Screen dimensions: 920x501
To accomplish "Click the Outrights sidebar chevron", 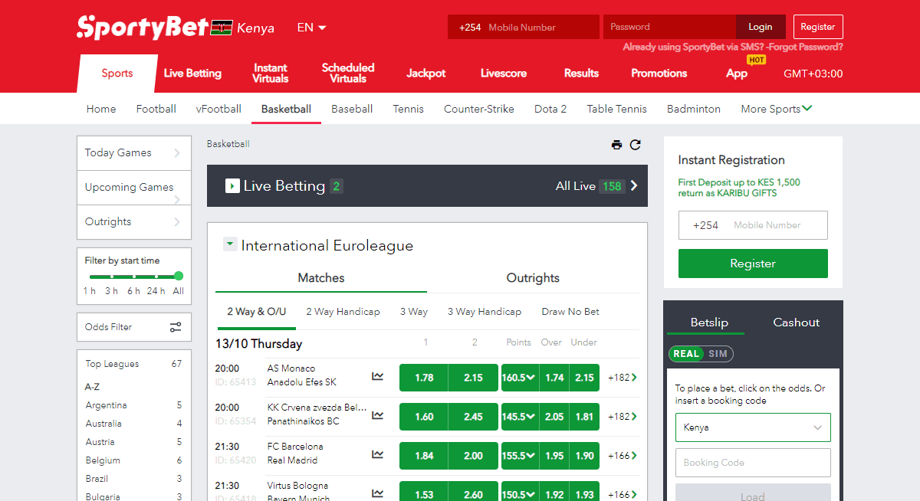I will click(177, 221).
